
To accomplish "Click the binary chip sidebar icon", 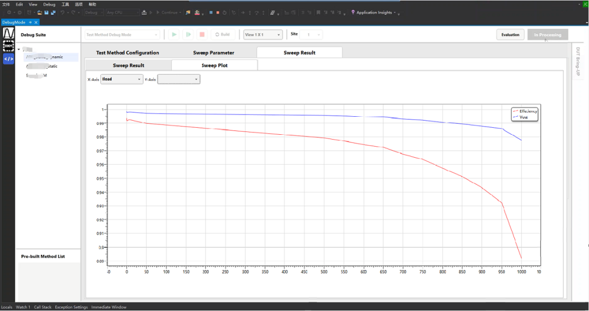I will pos(8,46).
